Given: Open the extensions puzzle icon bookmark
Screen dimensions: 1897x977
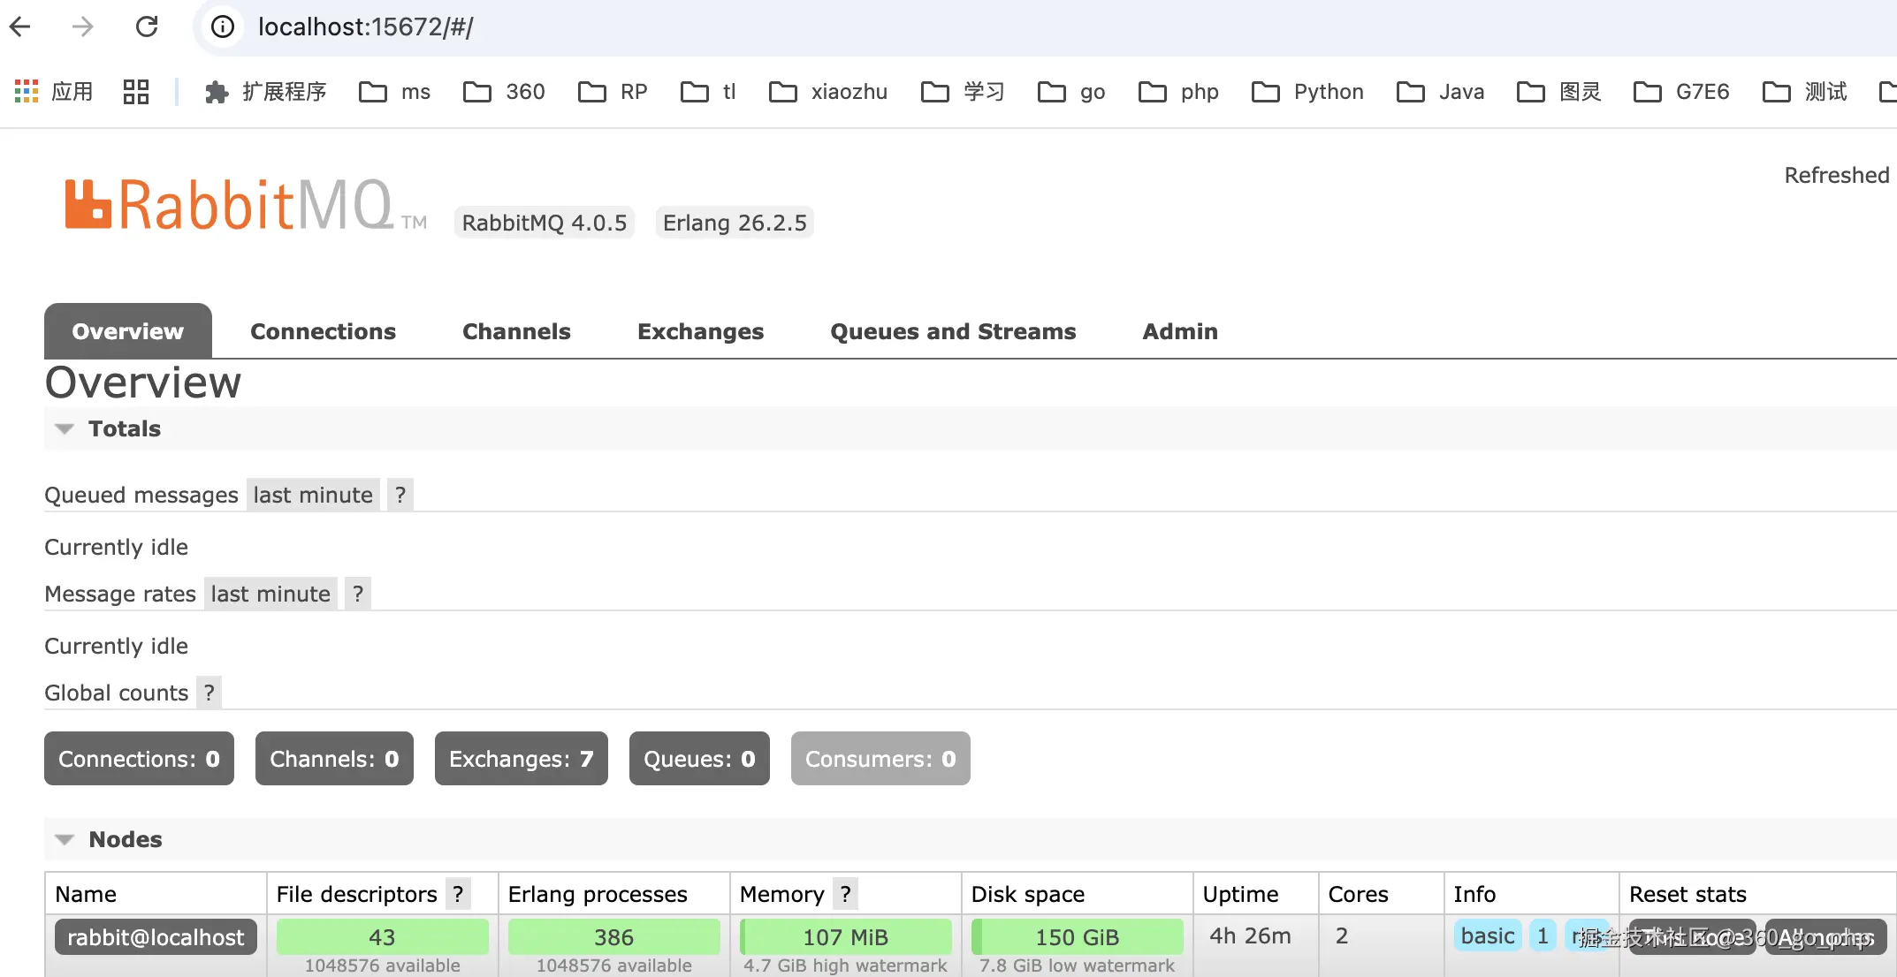Looking at the screenshot, I should (217, 92).
